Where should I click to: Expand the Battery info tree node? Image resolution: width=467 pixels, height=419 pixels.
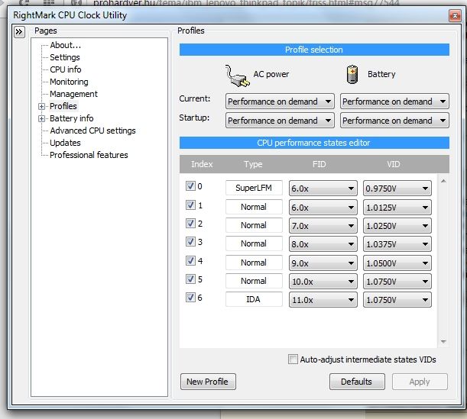pos(42,118)
